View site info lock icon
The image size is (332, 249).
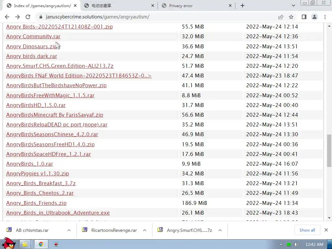(x=41, y=17)
